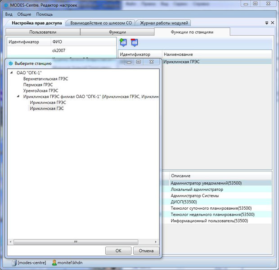Image resolution: width=279 pixels, height=270 pixels.
Task: Click the Идентификатор header in users table
Action: click(29, 42)
